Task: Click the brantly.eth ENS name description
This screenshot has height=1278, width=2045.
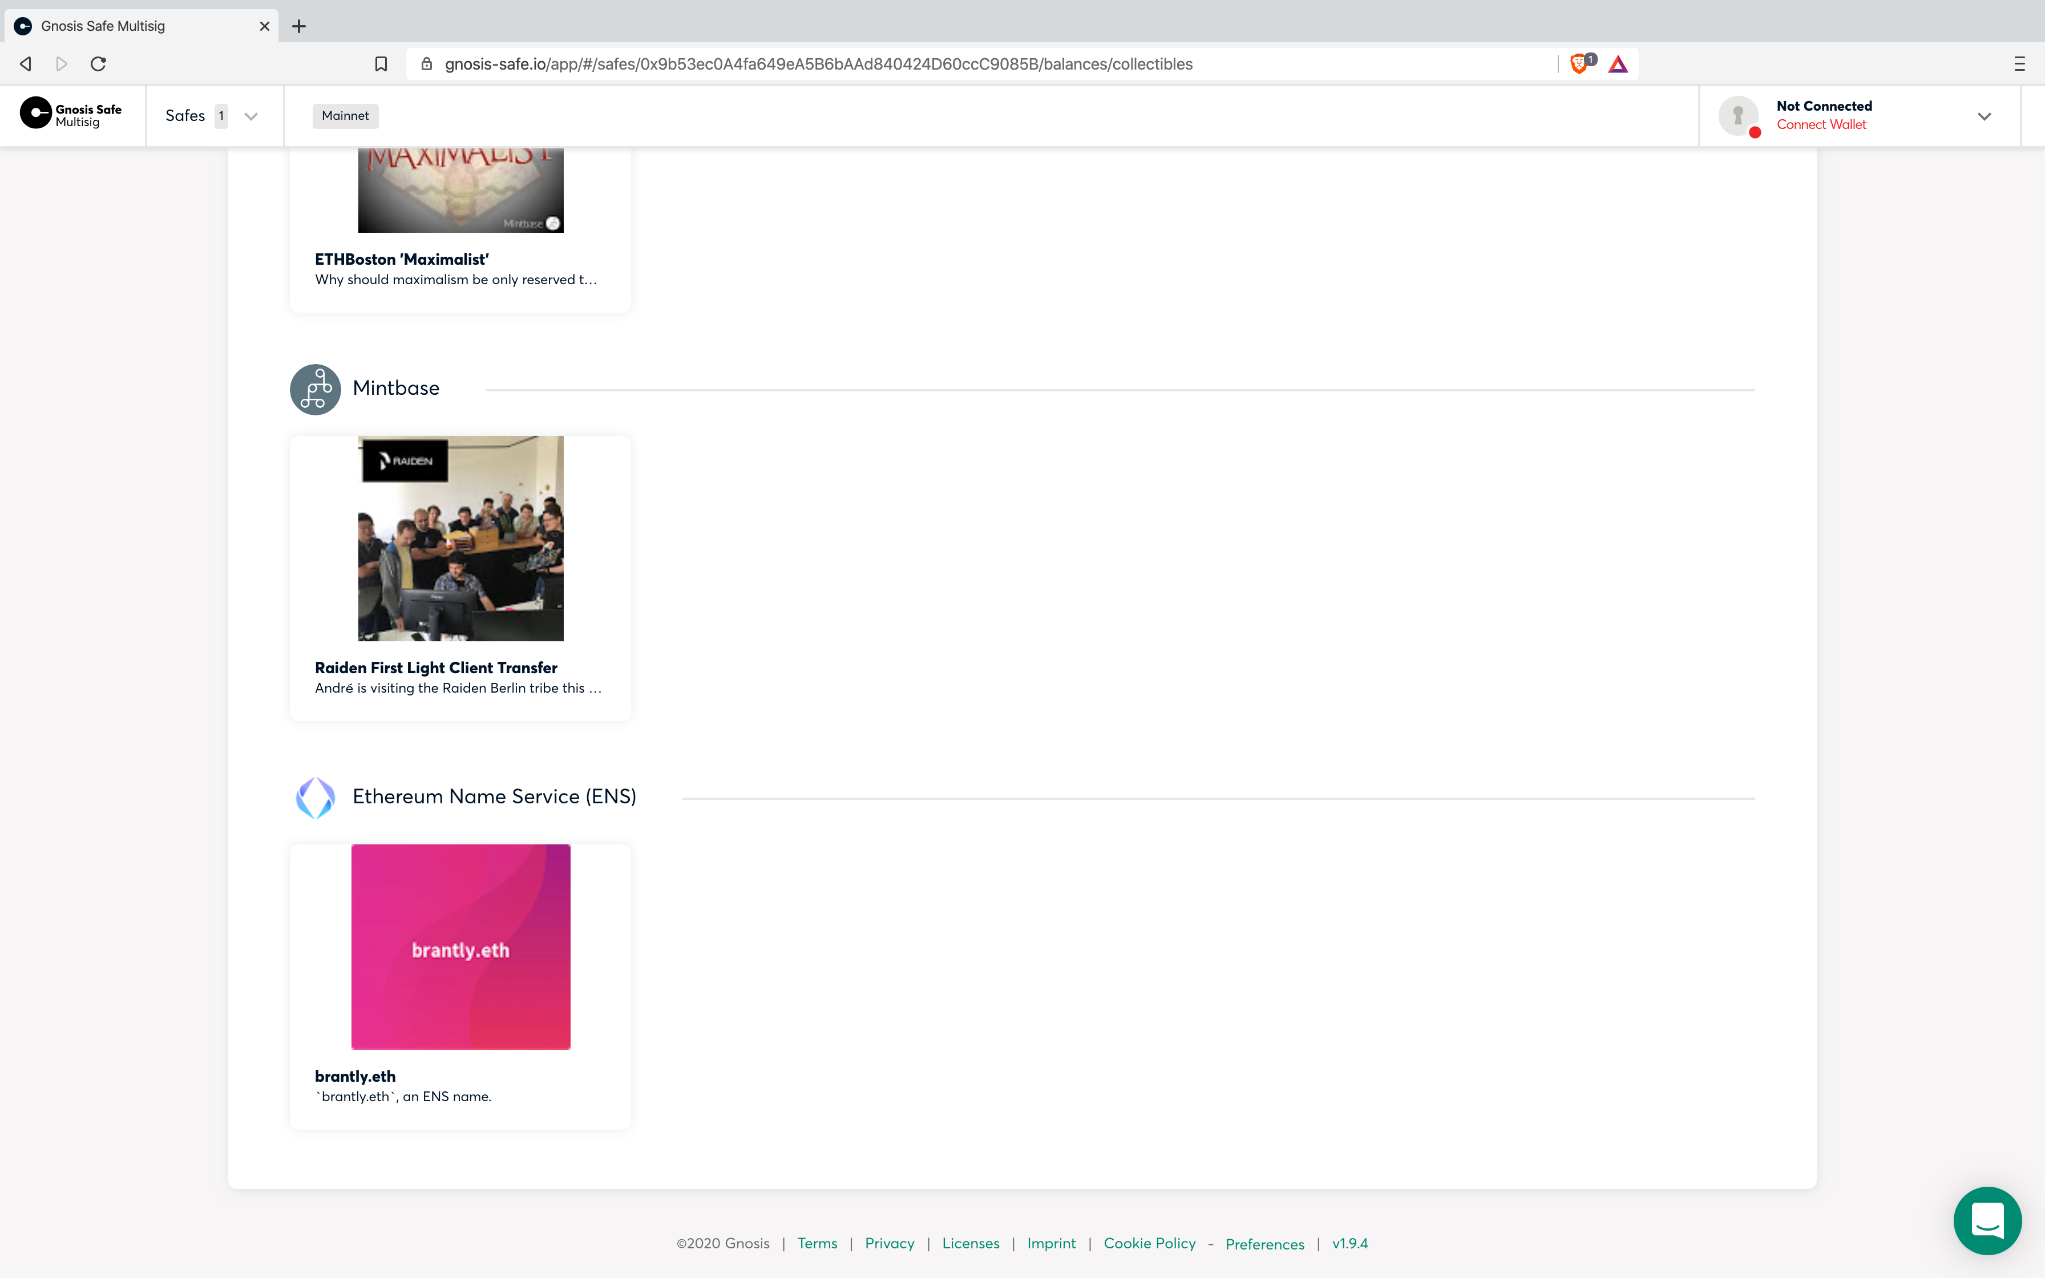Action: (x=403, y=1096)
